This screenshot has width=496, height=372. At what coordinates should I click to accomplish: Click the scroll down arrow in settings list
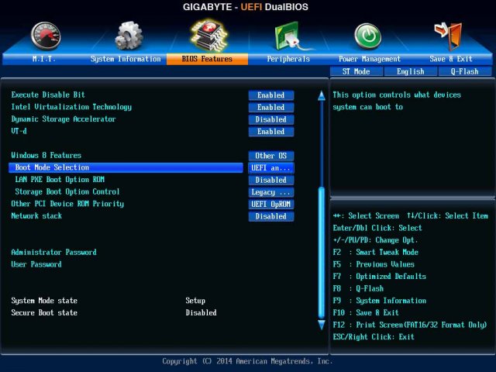pos(321,325)
